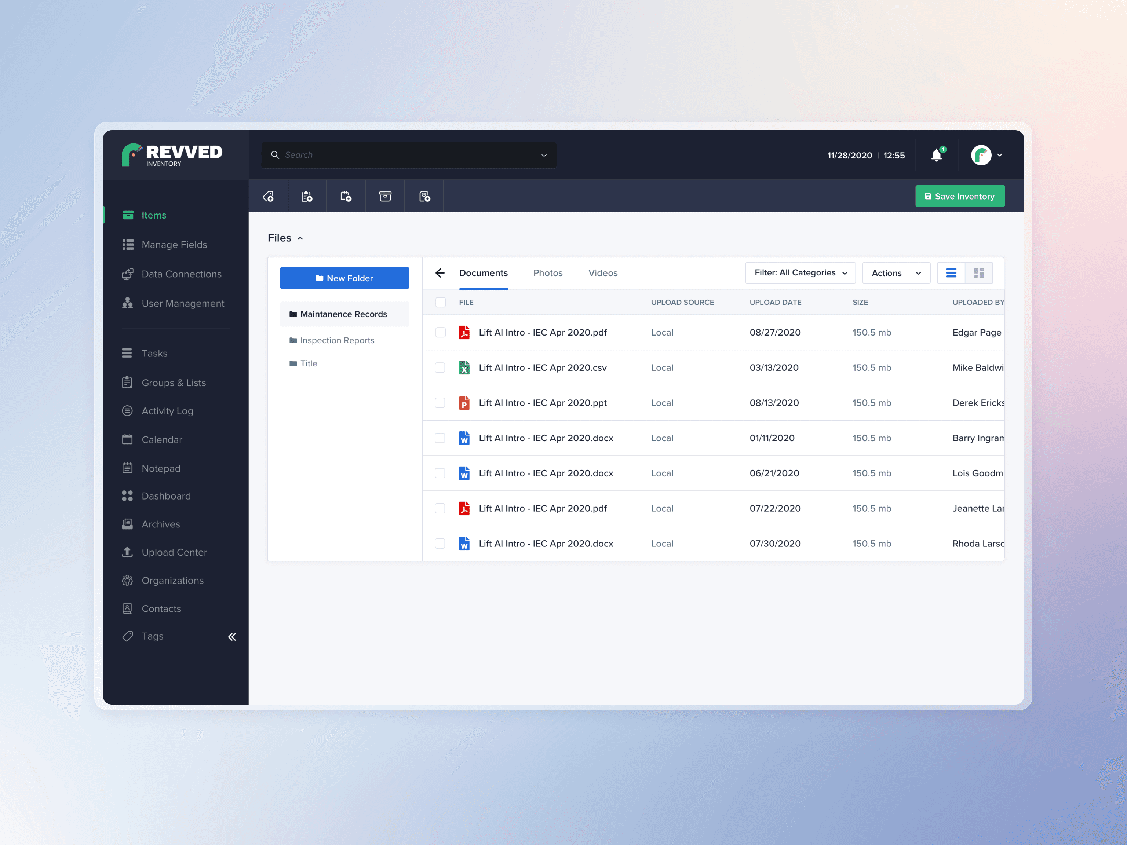This screenshot has width=1127, height=845.
Task: Open the Filter: All Categories dropdown
Action: pos(800,273)
